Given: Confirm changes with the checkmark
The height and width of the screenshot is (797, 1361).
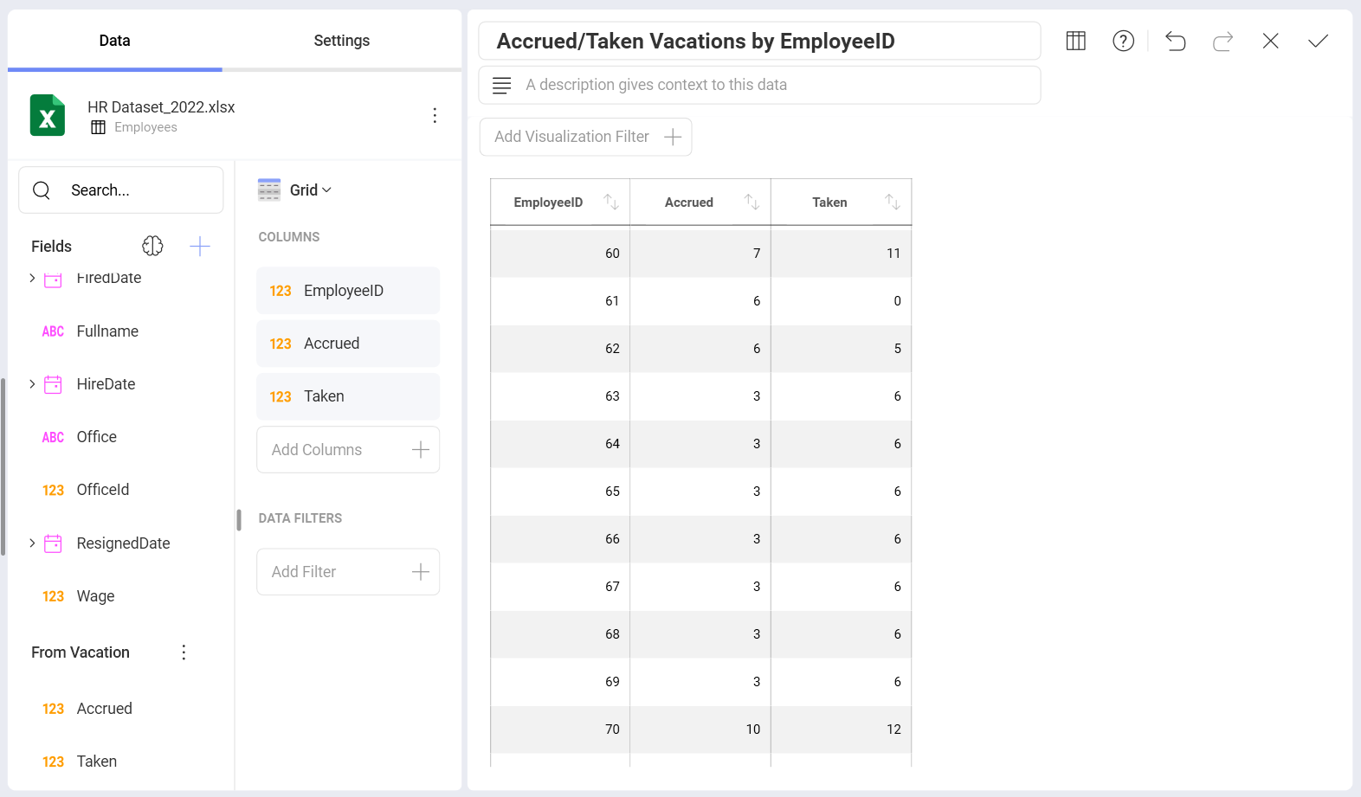Looking at the screenshot, I should (x=1318, y=41).
